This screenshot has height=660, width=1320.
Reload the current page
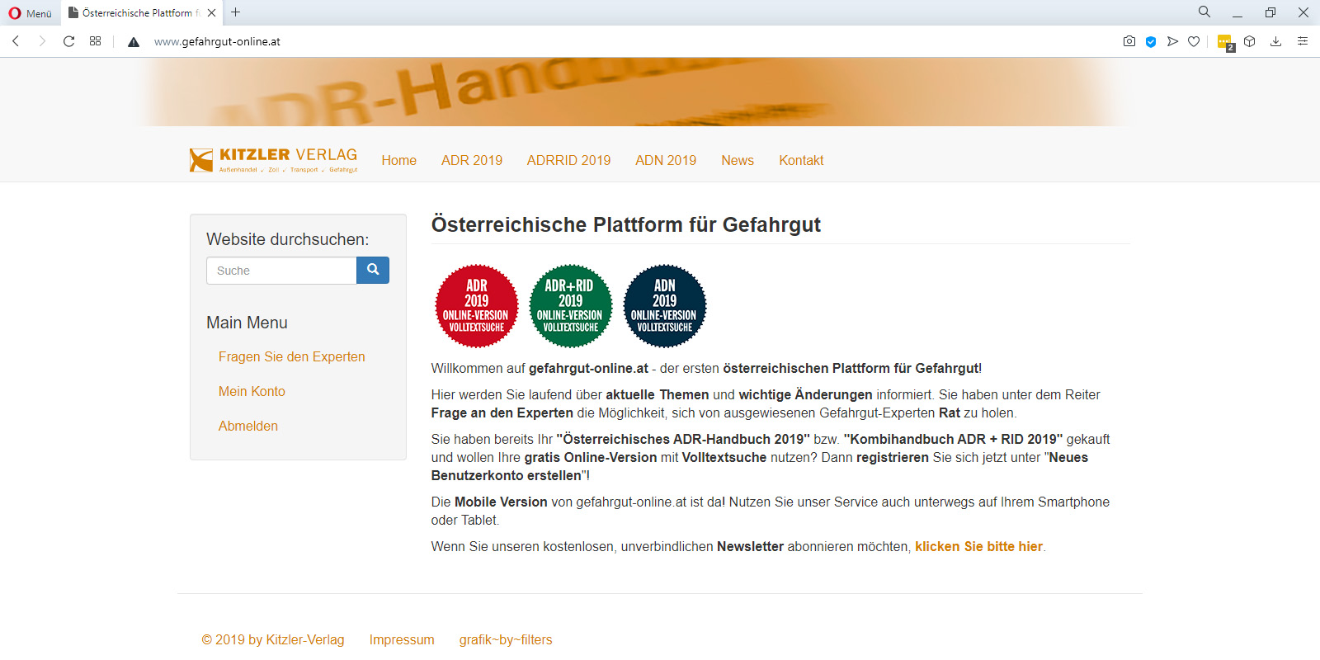[69, 41]
